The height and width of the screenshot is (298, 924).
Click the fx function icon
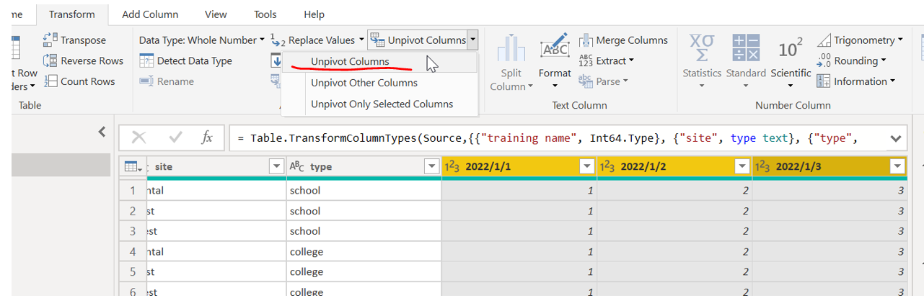207,137
